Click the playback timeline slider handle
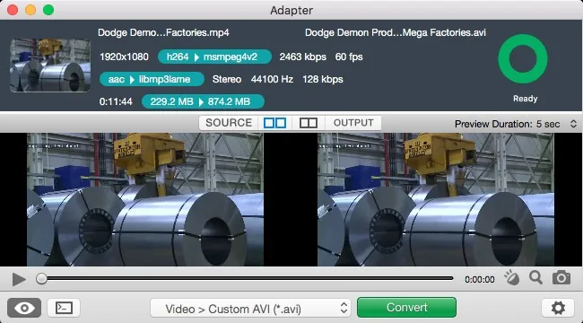The width and height of the screenshot is (583, 323). (x=41, y=278)
